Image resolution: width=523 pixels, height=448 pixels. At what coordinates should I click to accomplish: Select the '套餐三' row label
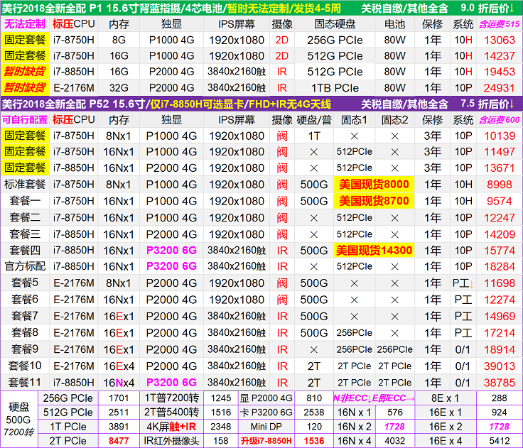[25, 234]
